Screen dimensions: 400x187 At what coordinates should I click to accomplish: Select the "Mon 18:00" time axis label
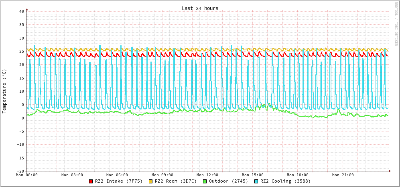pyautogui.click(x=298, y=175)
